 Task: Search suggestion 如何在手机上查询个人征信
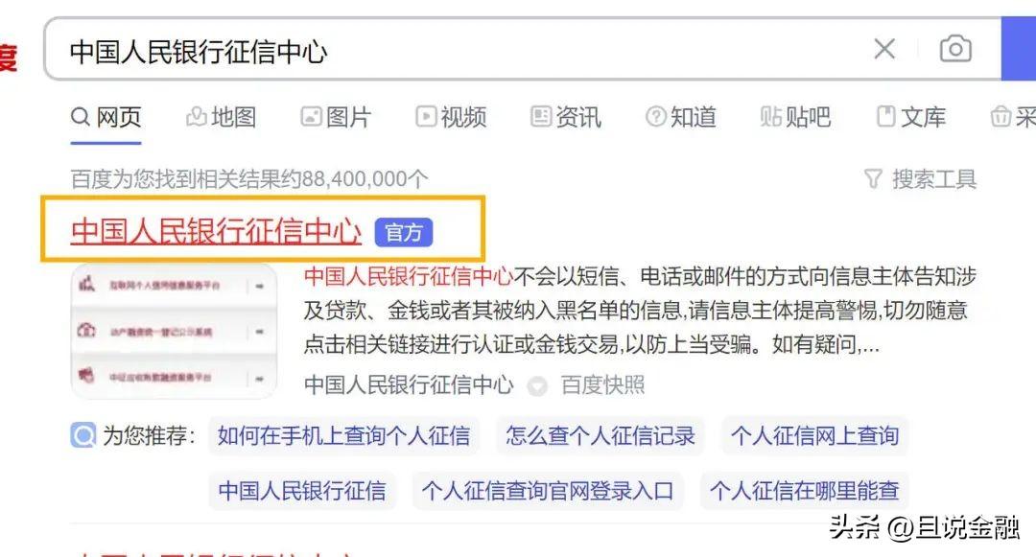pyautogui.click(x=343, y=435)
